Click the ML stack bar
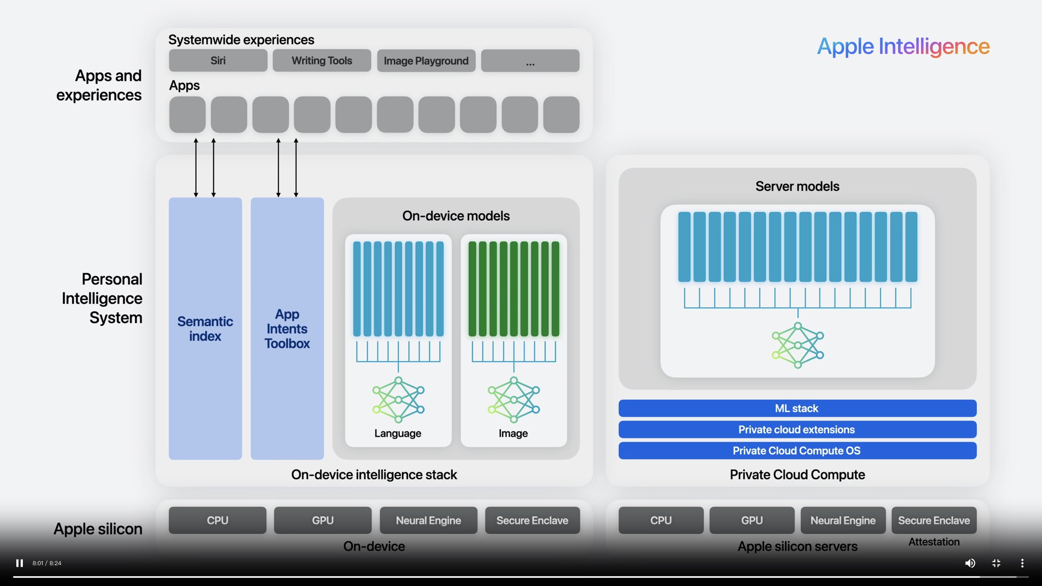The image size is (1042, 586). [x=797, y=408]
